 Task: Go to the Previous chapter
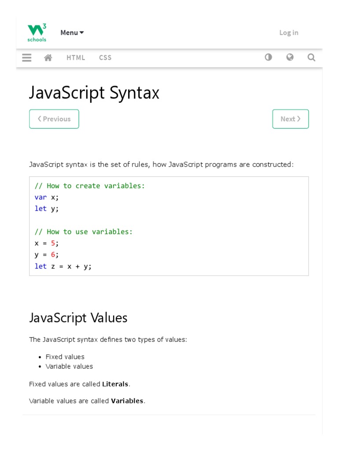[x=54, y=119]
